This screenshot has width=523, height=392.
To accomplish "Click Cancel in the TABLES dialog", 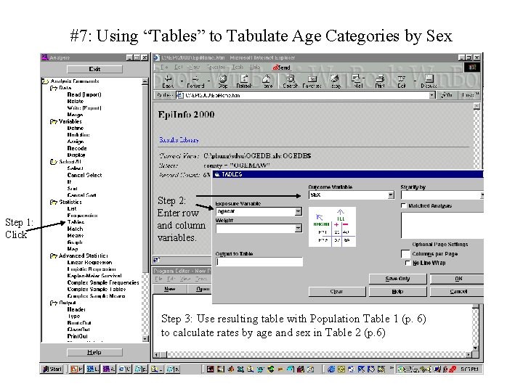I will (x=457, y=291).
